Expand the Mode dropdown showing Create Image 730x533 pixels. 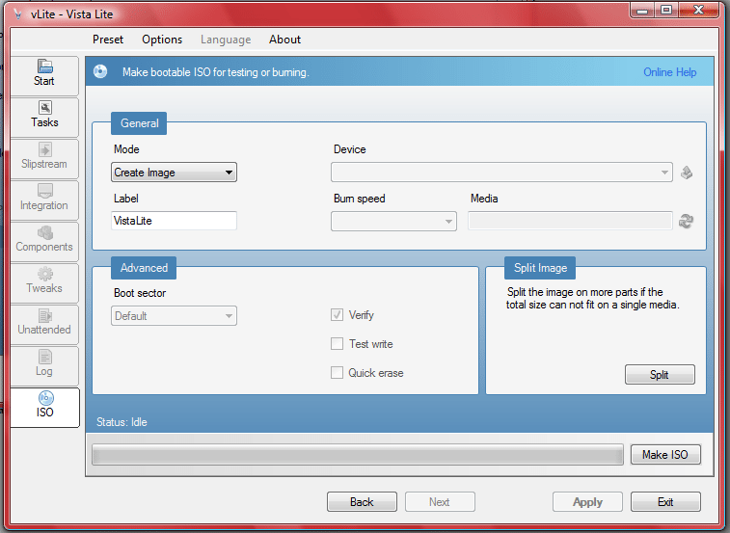pyautogui.click(x=175, y=173)
